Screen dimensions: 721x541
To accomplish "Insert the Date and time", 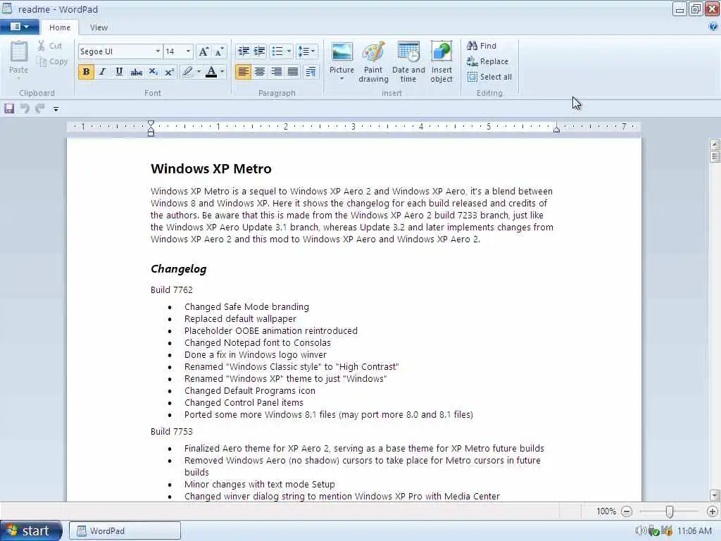I will pos(408,62).
